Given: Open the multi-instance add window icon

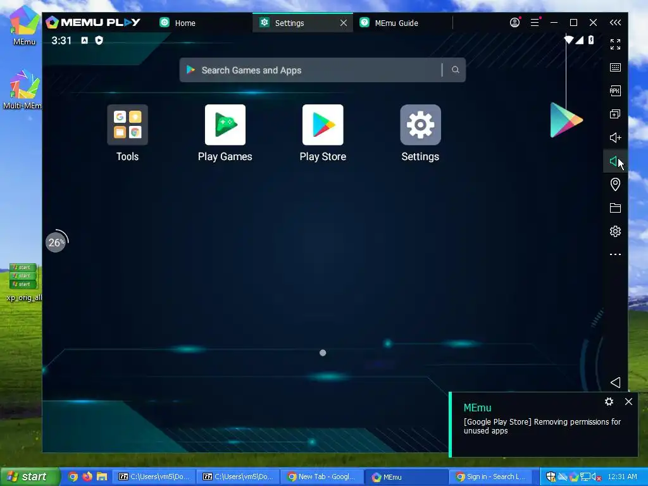Looking at the screenshot, I should 615,114.
